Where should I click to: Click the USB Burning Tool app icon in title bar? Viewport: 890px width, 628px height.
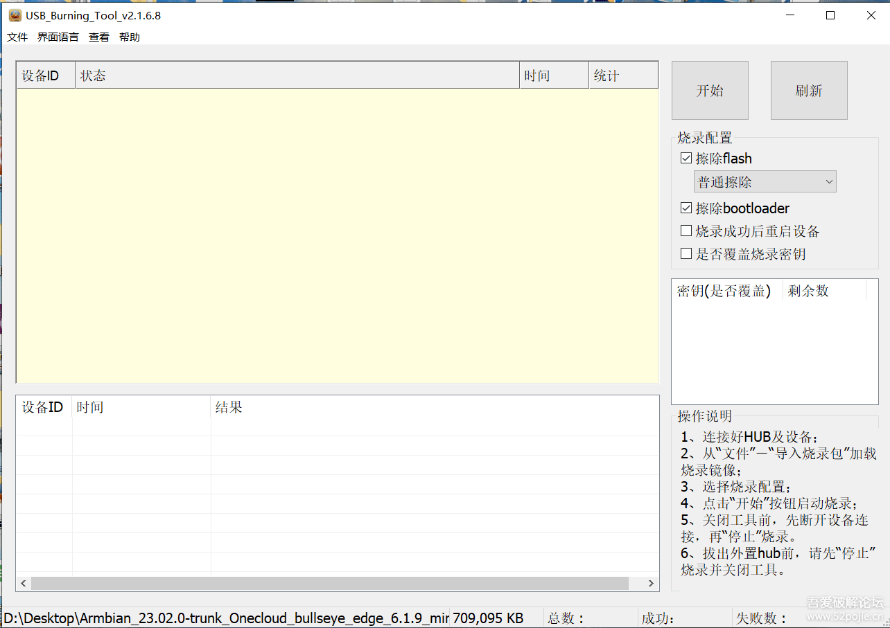15,15
